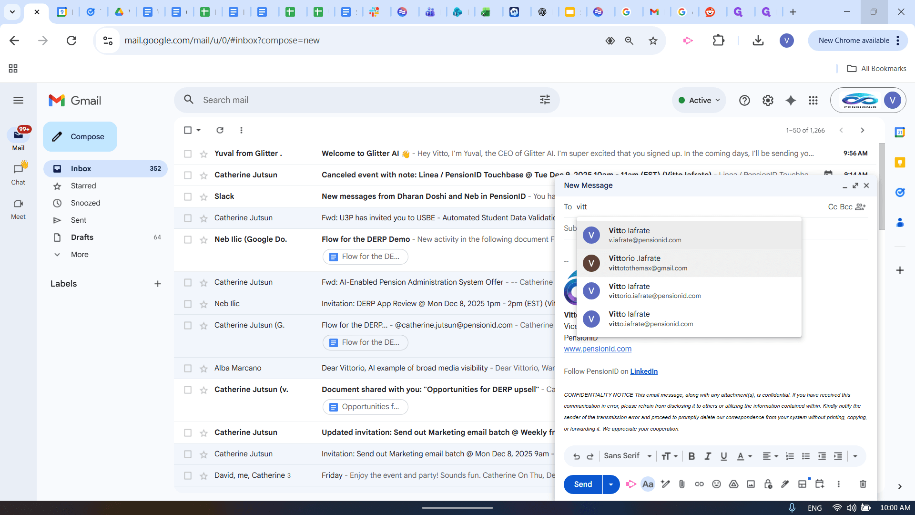Click the Compose button

[x=80, y=136]
